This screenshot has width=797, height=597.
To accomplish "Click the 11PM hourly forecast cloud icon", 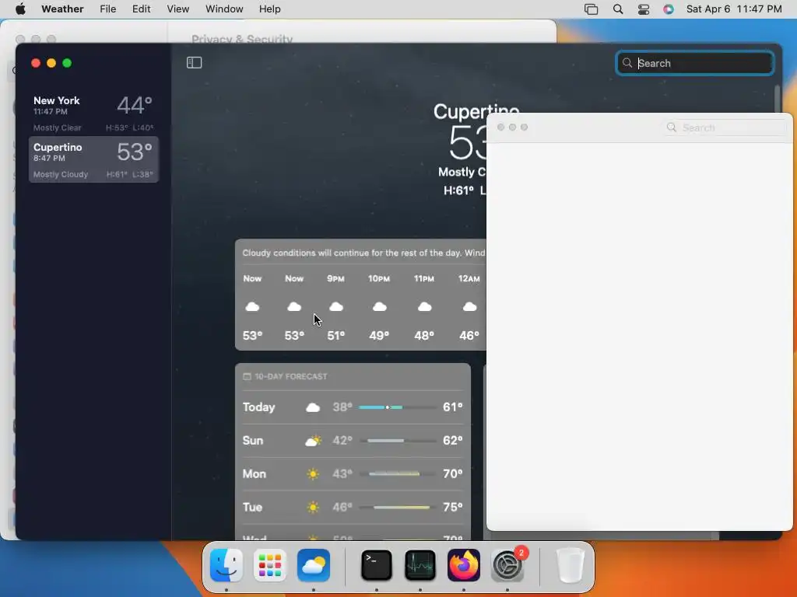I will 424,306.
